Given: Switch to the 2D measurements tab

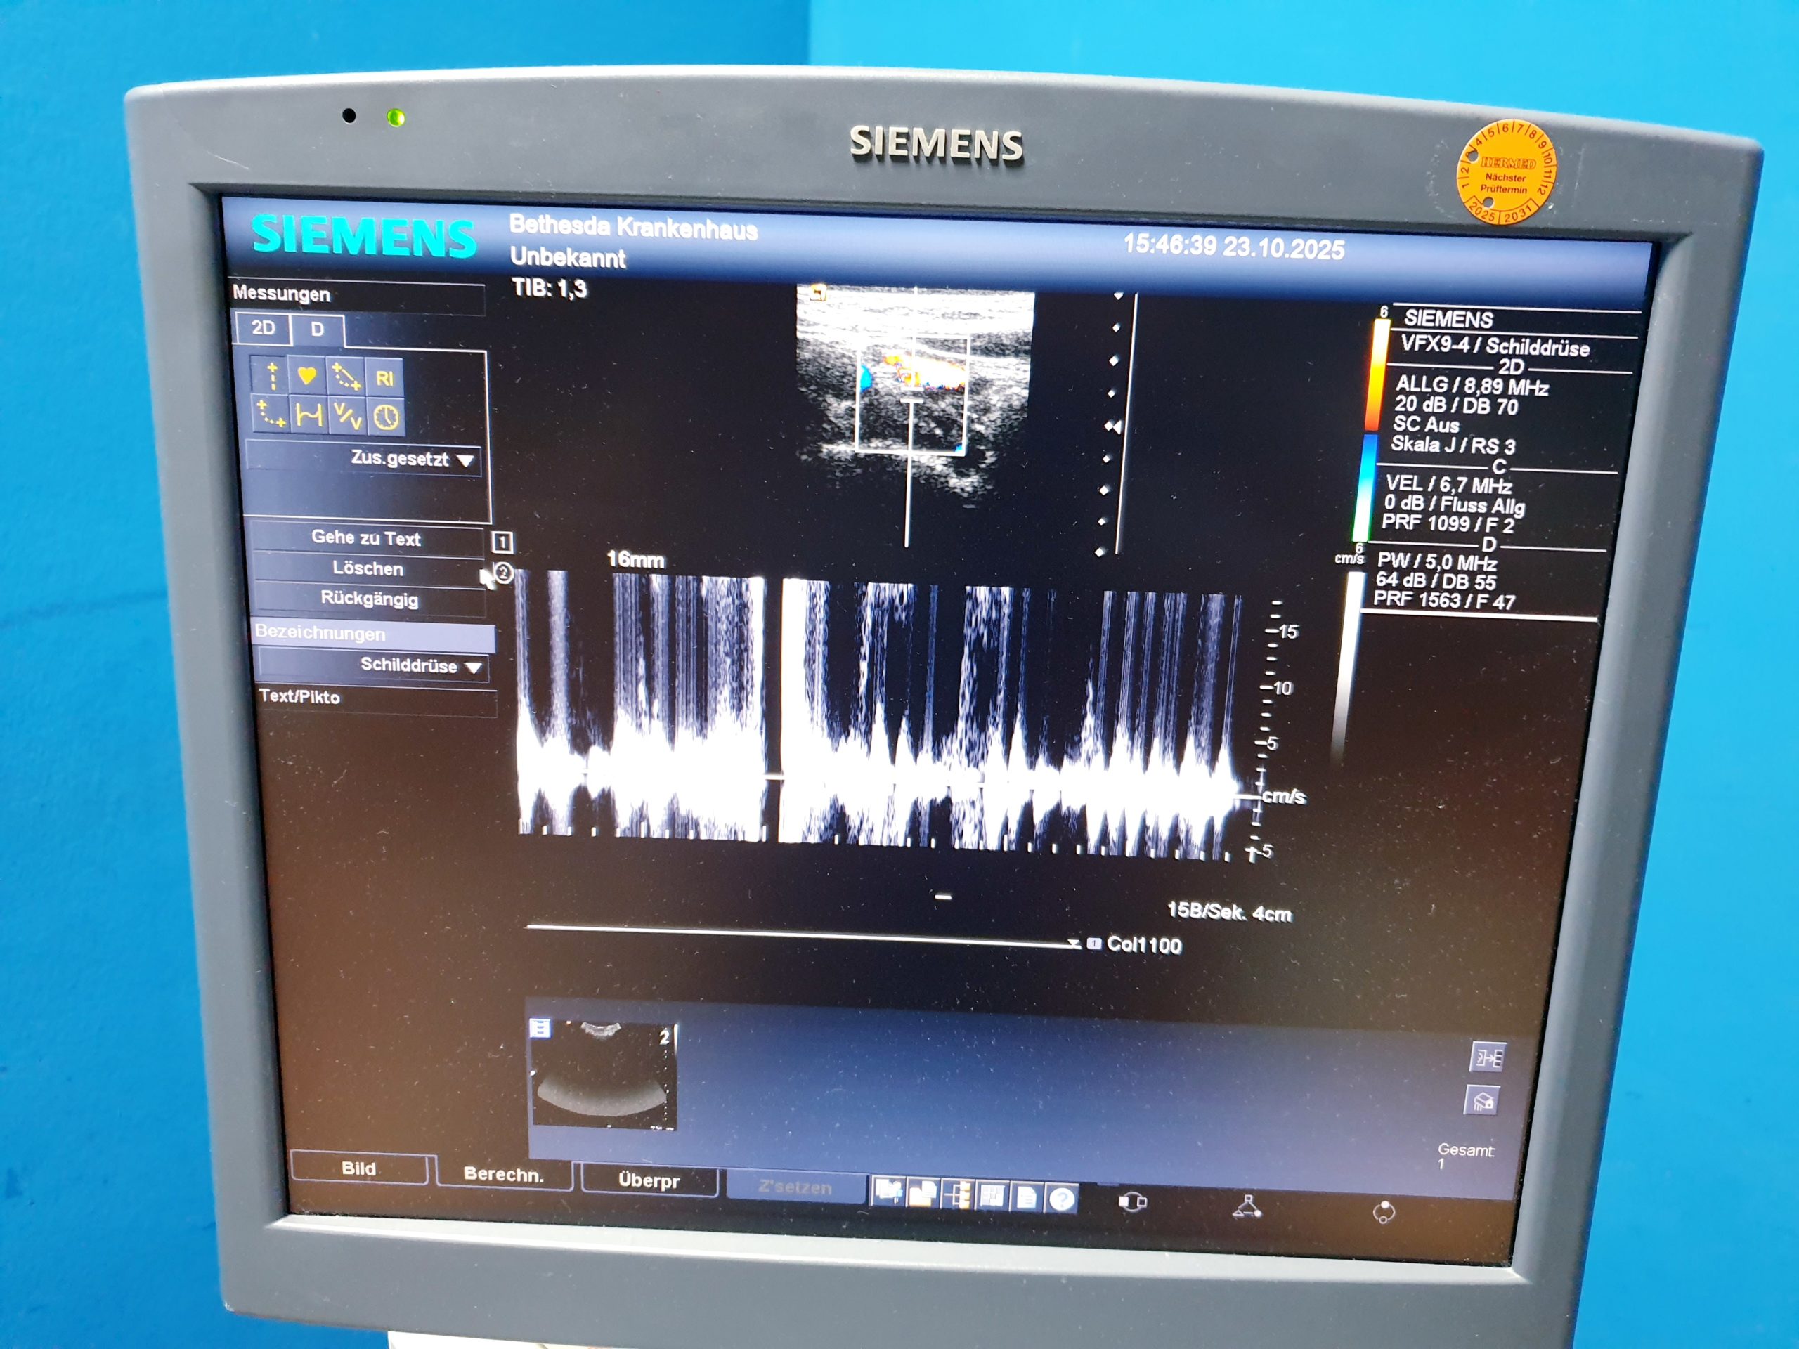Looking at the screenshot, I should pos(263,330).
